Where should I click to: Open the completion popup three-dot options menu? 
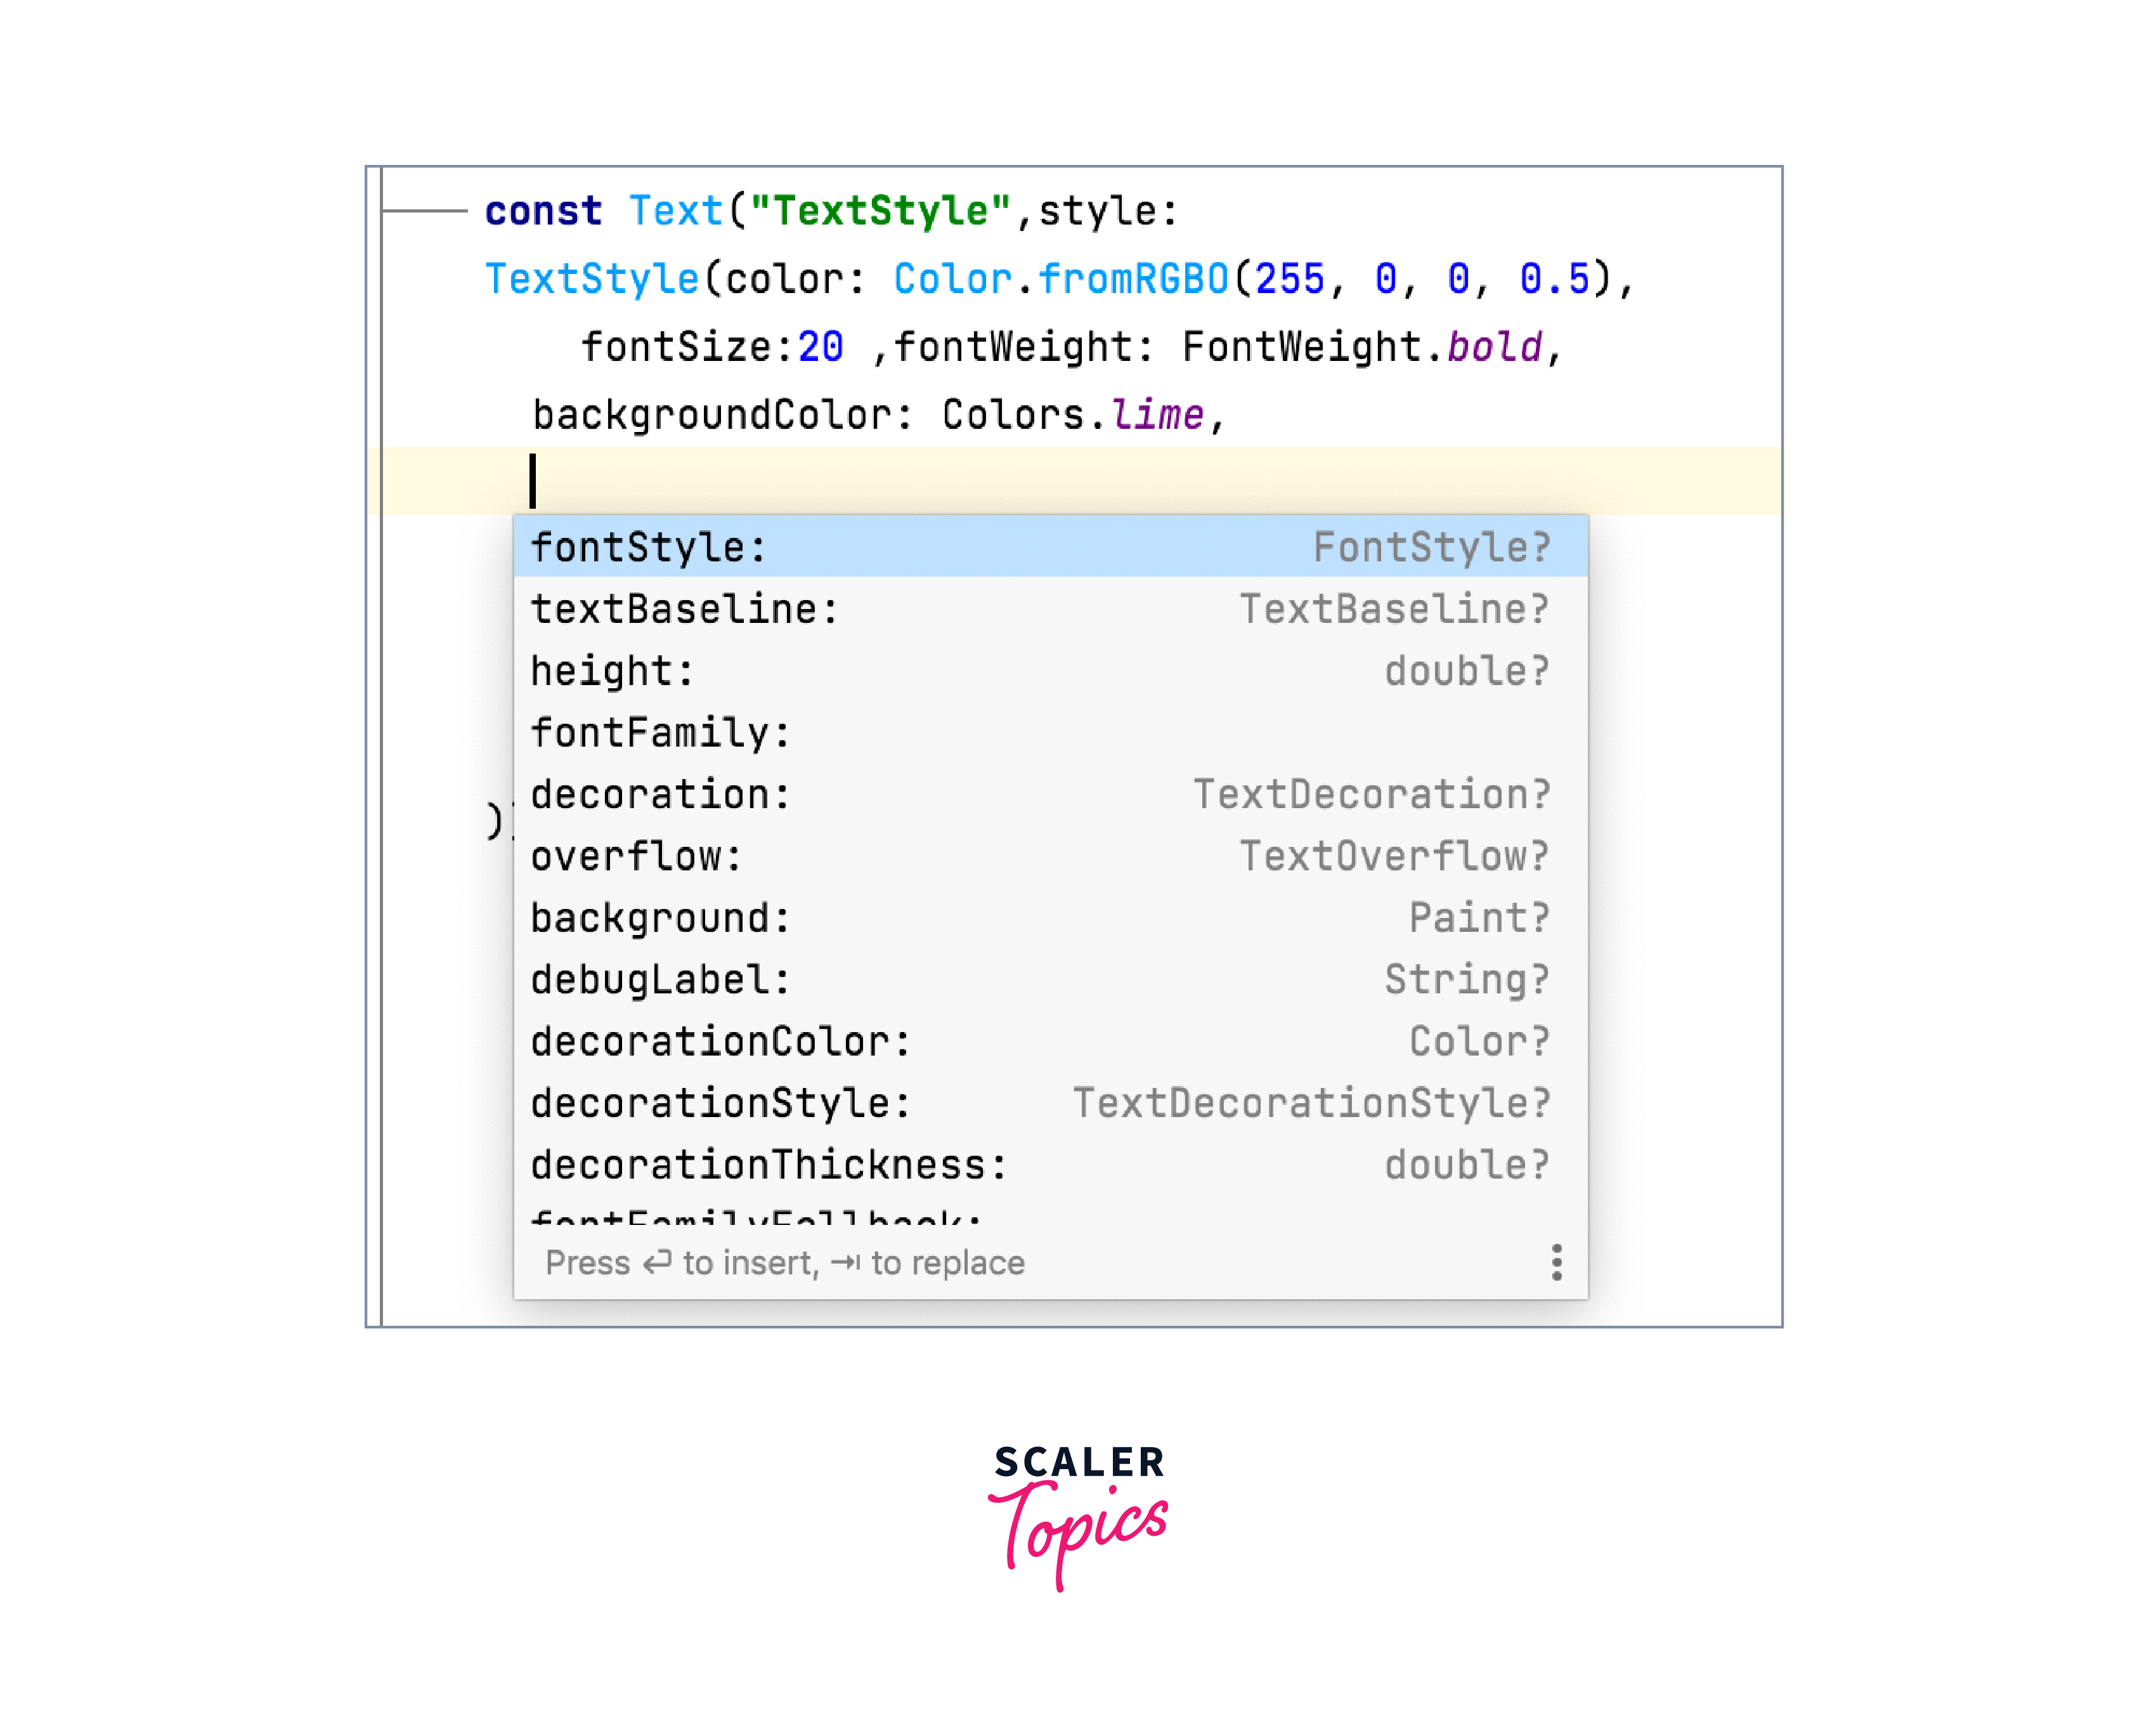(1556, 1263)
